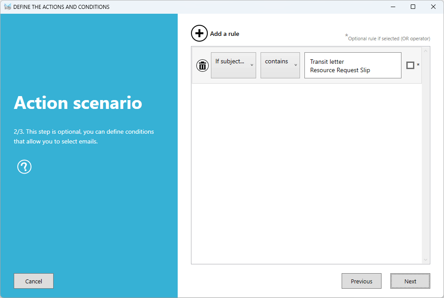
Task: Click scrollbar up arrow in rules list
Action: tap(425, 51)
